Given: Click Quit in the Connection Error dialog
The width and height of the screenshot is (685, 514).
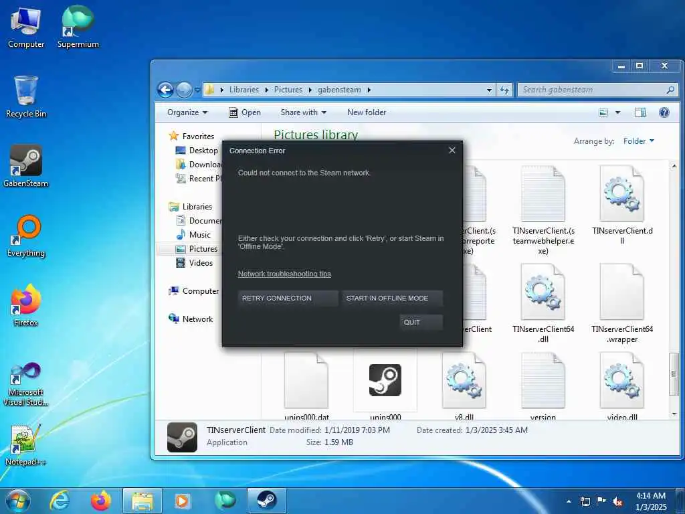Looking at the screenshot, I should (x=421, y=322).
